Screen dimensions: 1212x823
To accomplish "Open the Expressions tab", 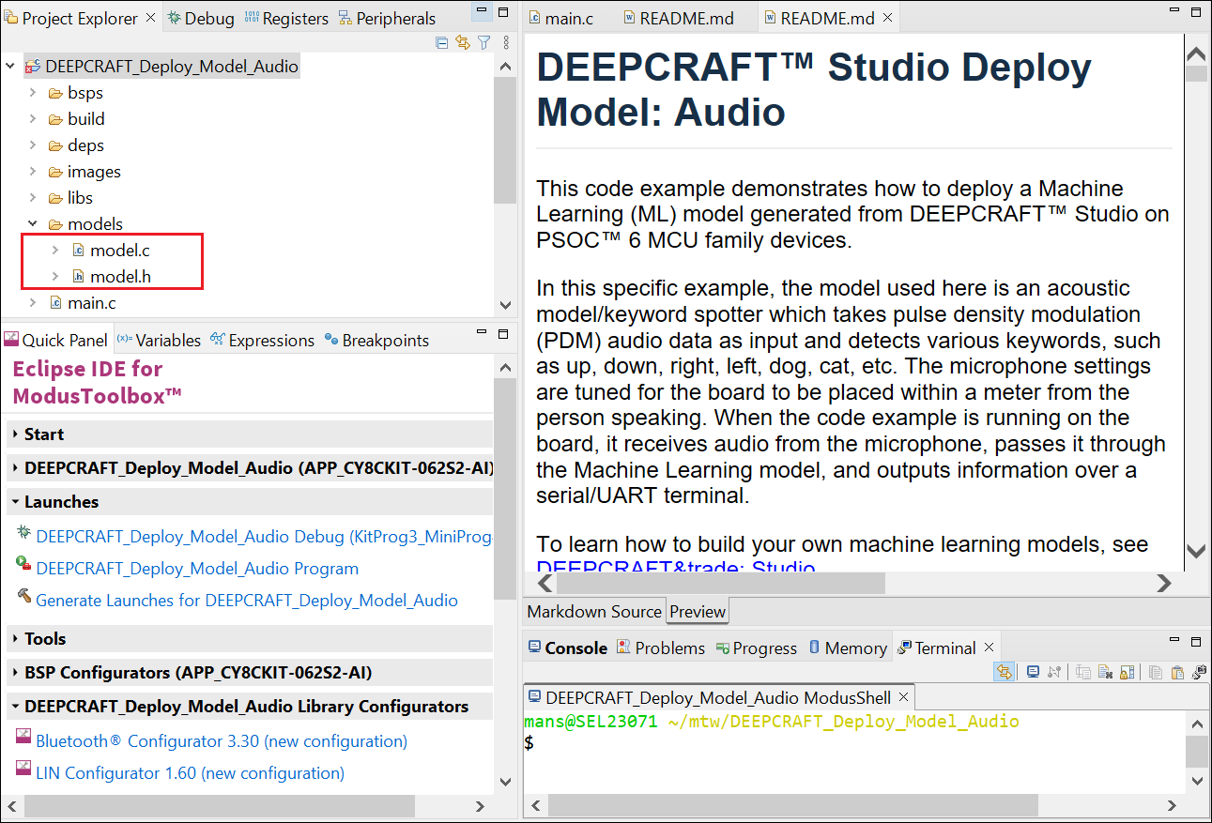I will point(263,341).
